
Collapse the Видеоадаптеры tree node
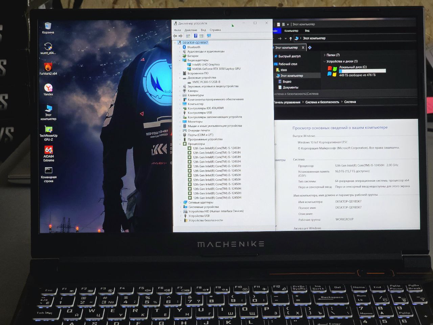180,60
